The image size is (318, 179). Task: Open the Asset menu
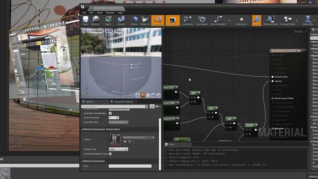tap(99, 13)
